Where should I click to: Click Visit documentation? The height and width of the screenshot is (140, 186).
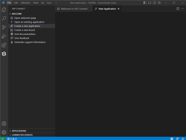tap(31, 34)
